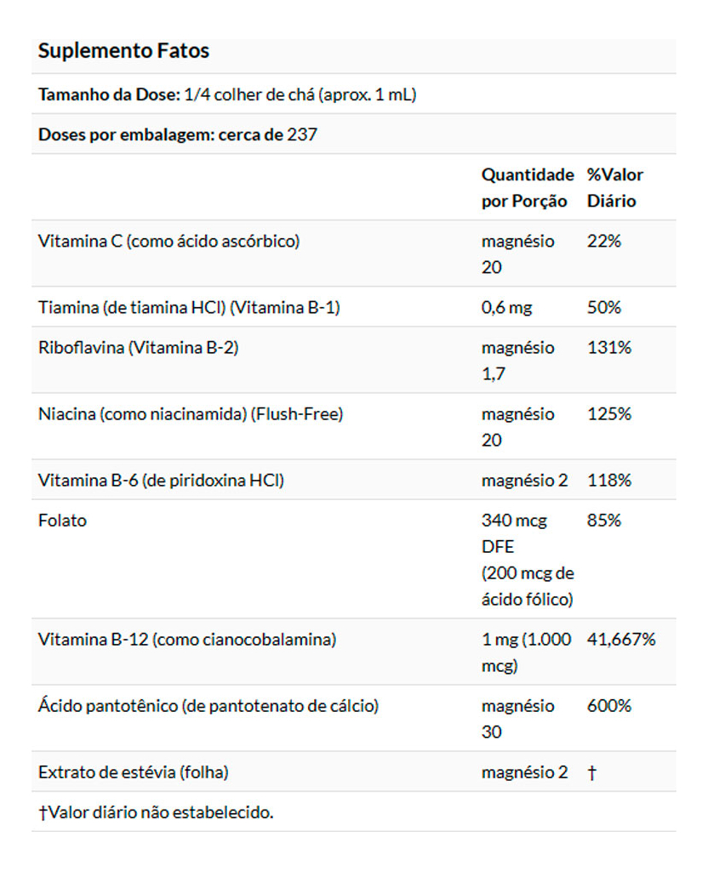Screen dimensions: 708x871
Task: Click the 22% value for Vitamina C
Action: pos(604,241)
